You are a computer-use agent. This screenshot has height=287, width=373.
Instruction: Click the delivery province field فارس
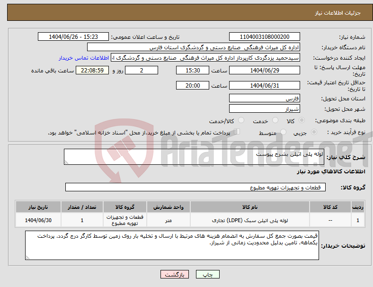tap(264, 98)
